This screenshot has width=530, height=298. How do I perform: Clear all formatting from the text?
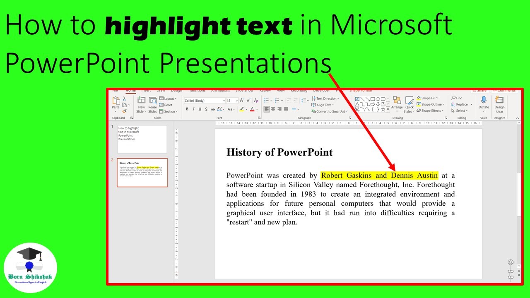pos(256,101)
